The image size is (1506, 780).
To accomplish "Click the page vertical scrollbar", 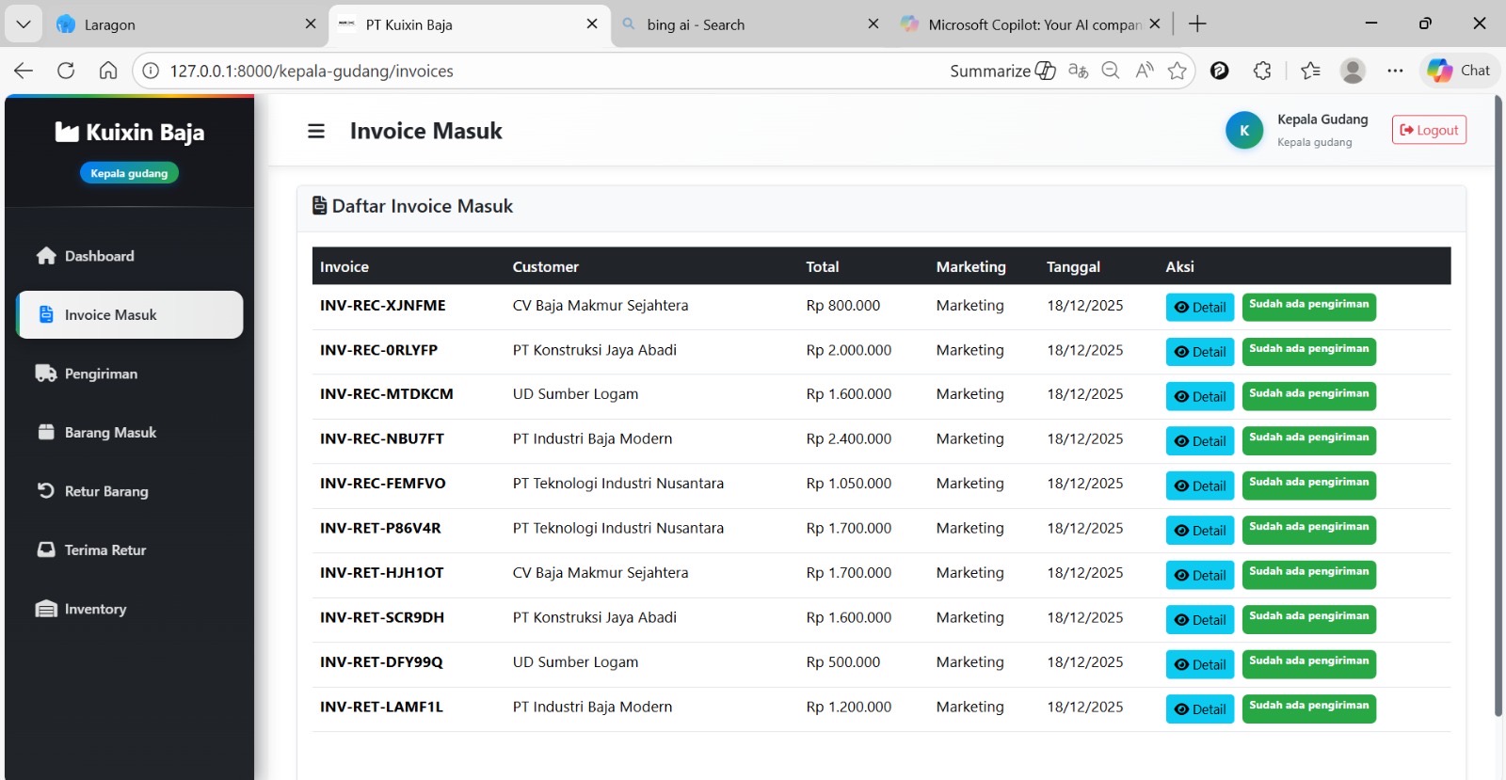I will (x=1498, y=405).
